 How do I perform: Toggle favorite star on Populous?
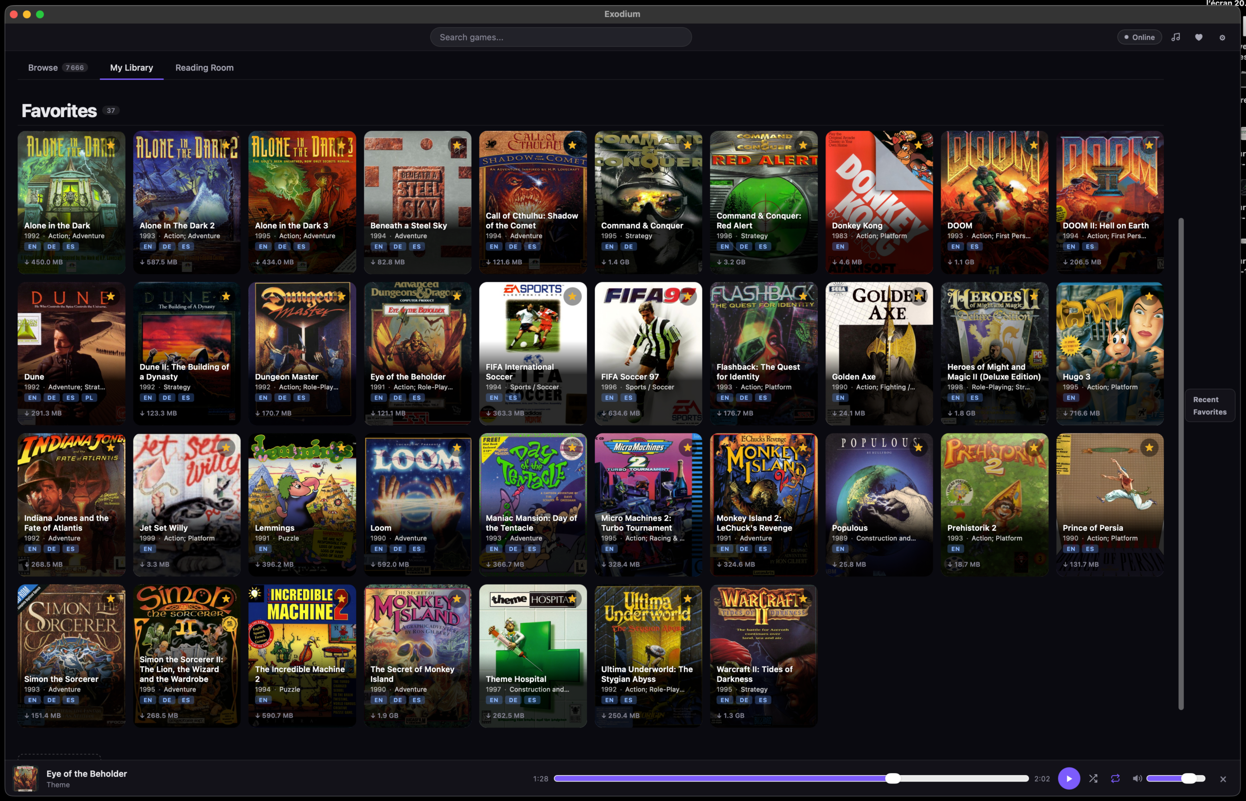point(918,447)
